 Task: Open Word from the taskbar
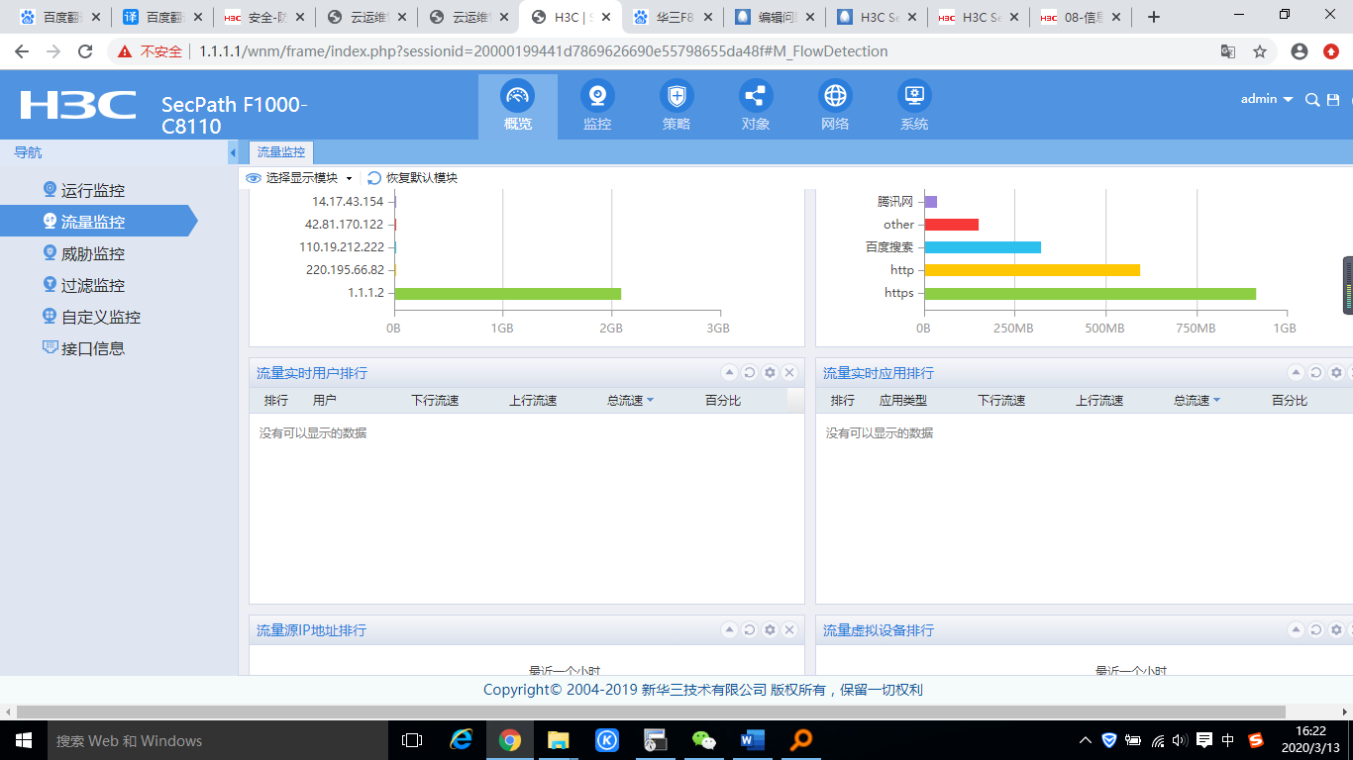pos(752,740)
